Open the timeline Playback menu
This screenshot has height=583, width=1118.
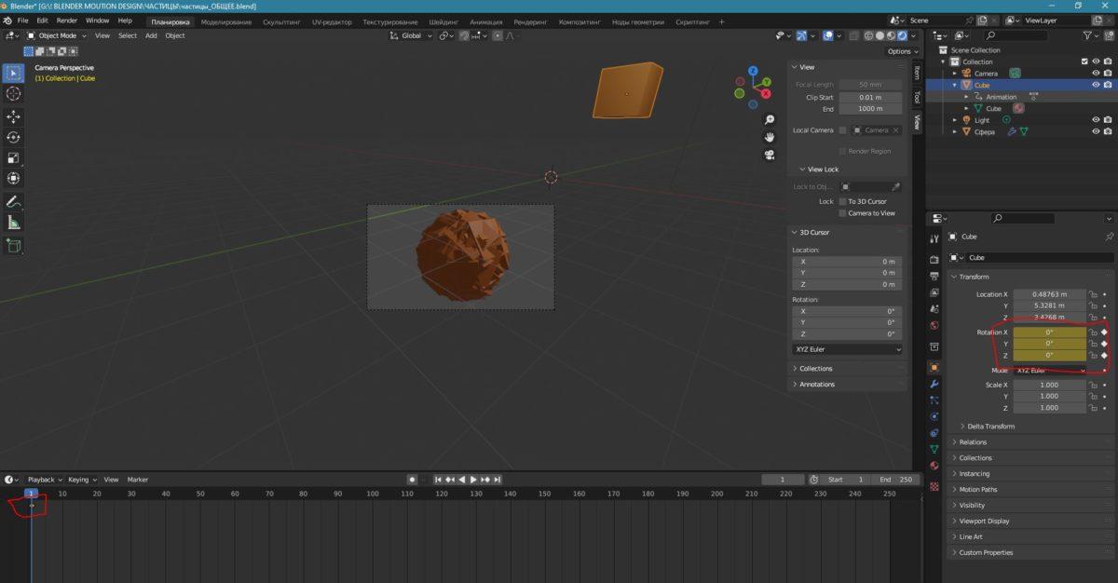tap(44, 480)
